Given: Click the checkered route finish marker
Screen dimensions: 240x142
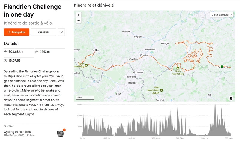Looking at the screenshot, I should click(x=96, y=50).
